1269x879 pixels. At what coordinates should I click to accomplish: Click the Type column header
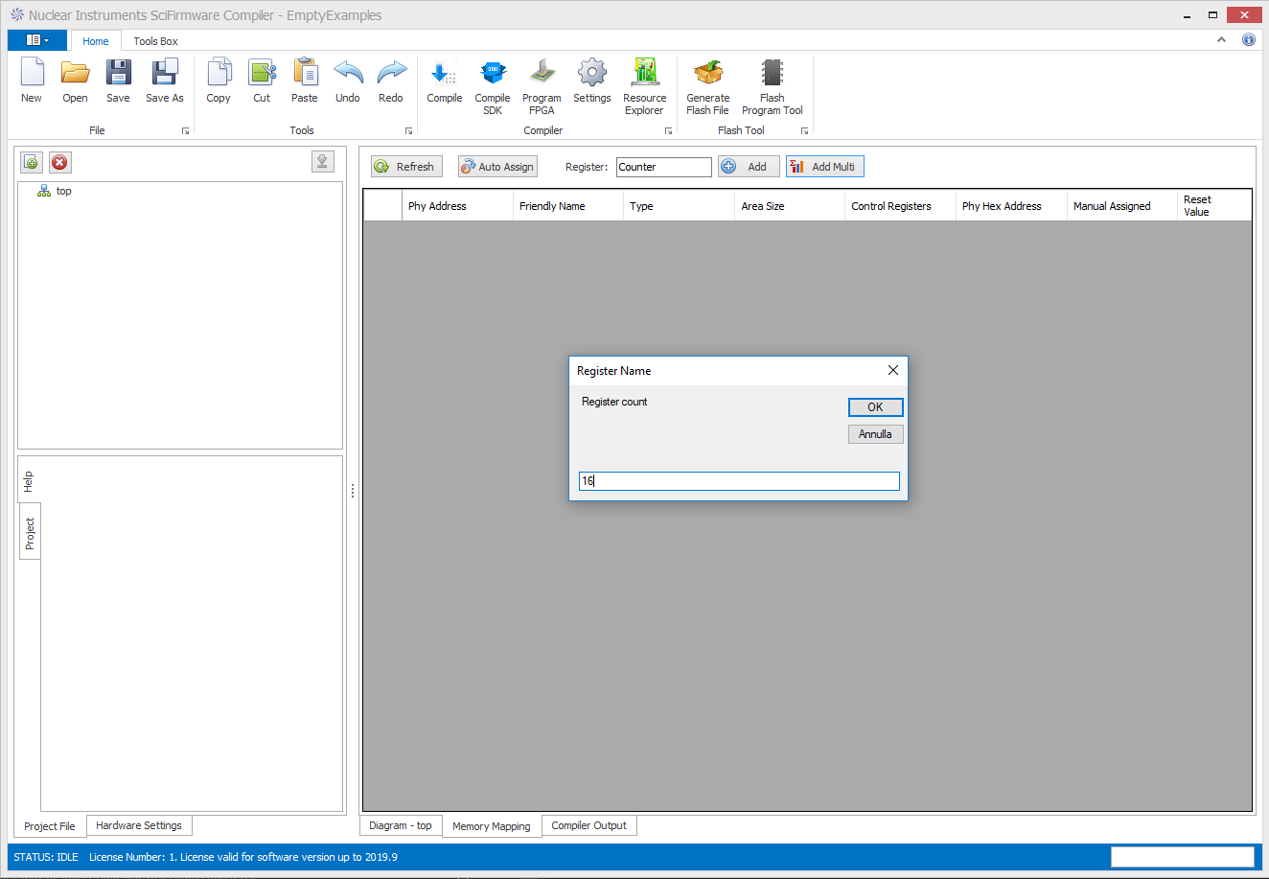[679, 206]
